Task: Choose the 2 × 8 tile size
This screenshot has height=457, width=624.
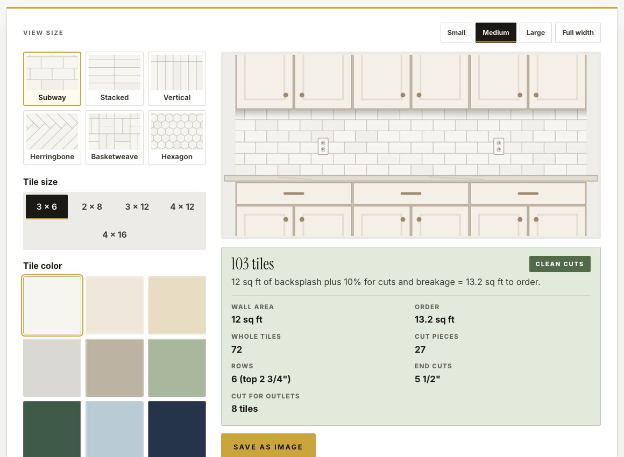Action: click(92, 207)
